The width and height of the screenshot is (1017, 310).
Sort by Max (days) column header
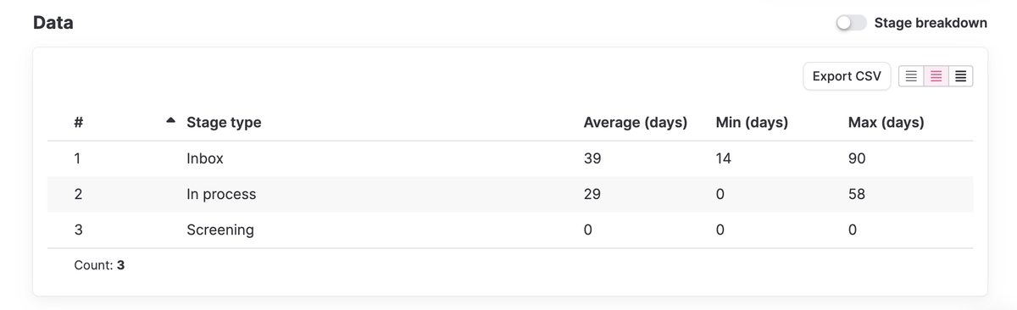(x=886, y=123)
